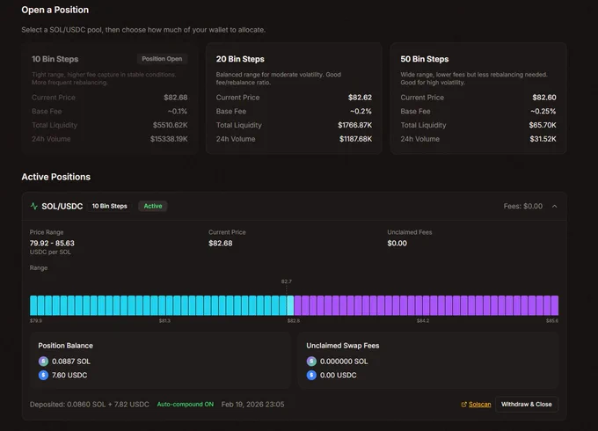This screenshot has height=431, width=598.
Task: Click 7.60 USDC balance text
Action: (x=69, y=376)
